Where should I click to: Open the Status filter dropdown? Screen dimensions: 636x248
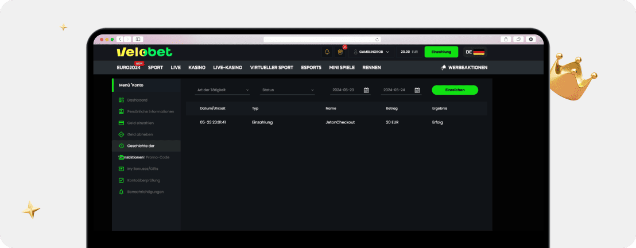(x=288, y=90)
